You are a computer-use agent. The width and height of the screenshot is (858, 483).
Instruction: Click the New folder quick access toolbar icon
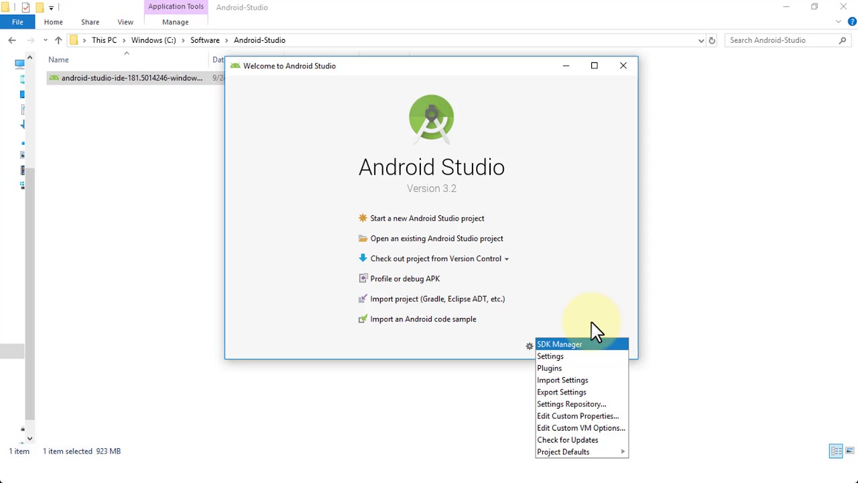pyautogui.click(x=40, y=7)
